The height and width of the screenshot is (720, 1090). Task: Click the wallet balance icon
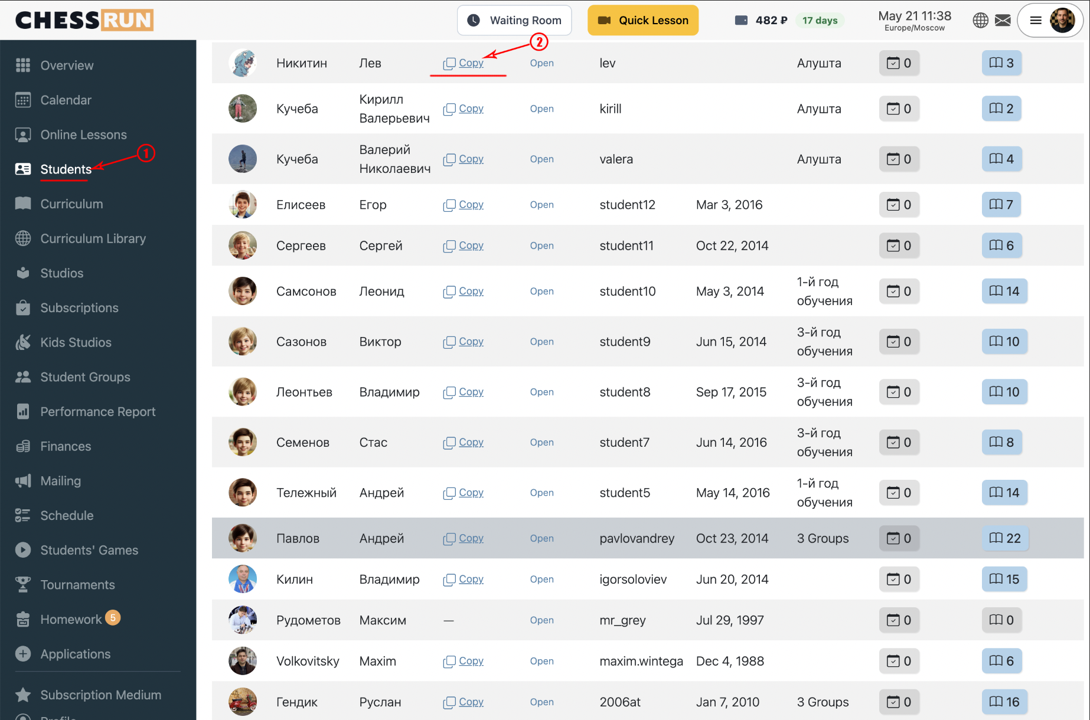pyautogui.click(x=741, y=20)
